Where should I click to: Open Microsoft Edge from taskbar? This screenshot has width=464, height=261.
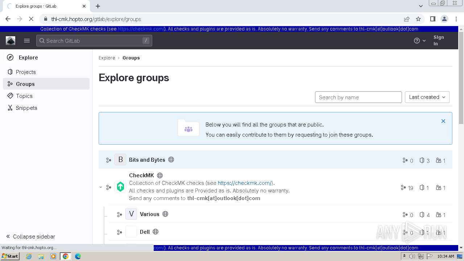tap(78, 256)
